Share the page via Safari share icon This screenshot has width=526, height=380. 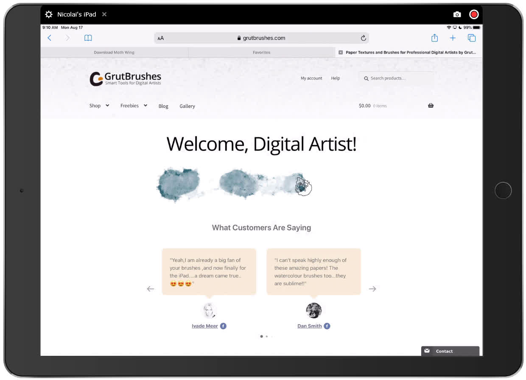[x=434, y=38]
